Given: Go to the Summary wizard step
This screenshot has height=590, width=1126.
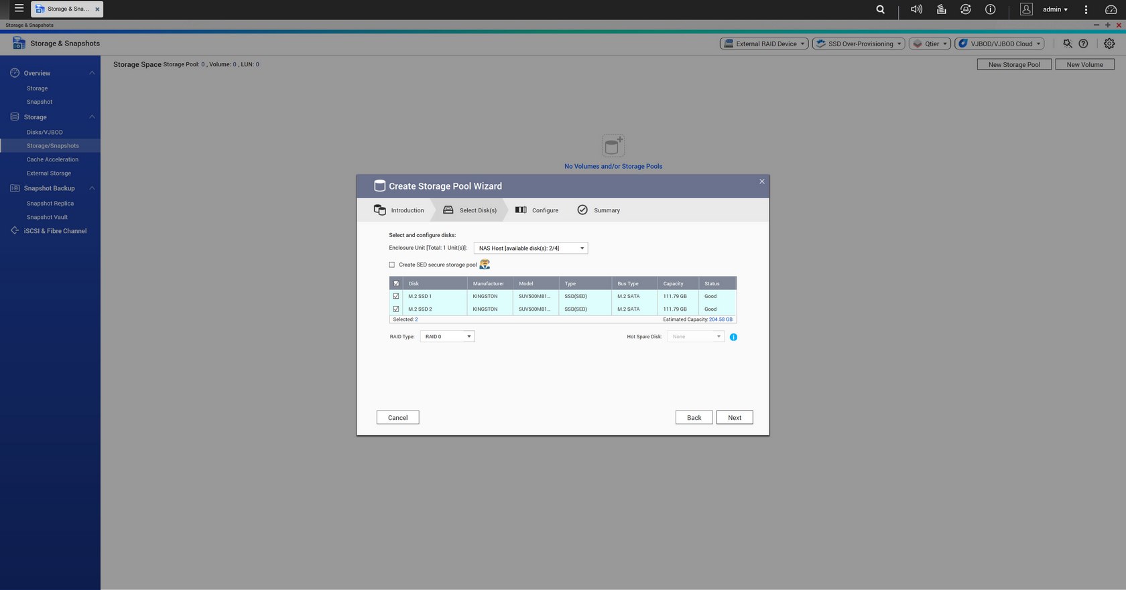Looking at the screenshot, I should (599, 210).
